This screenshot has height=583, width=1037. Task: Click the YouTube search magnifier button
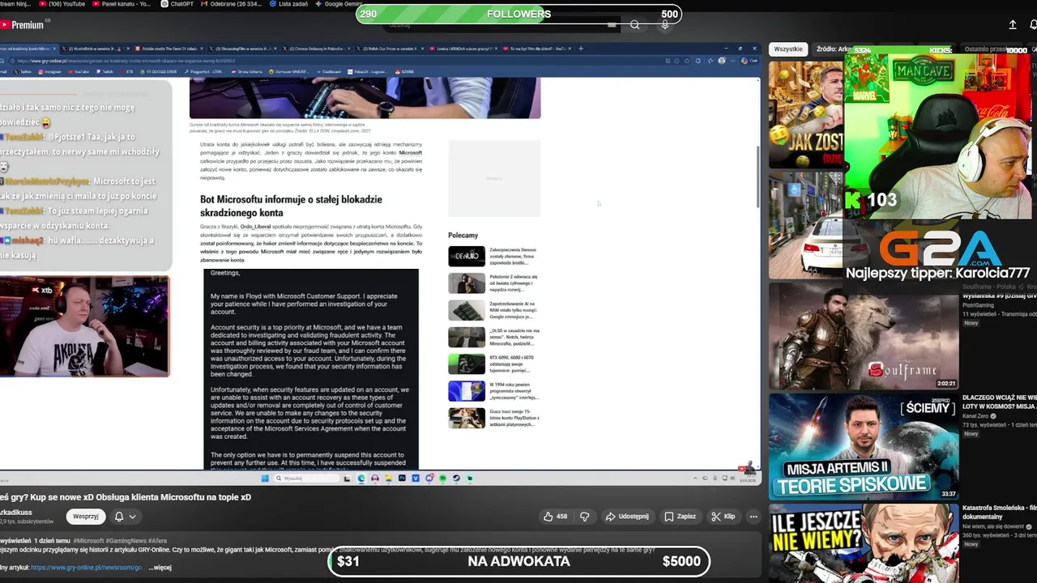[x=635, y=25]
